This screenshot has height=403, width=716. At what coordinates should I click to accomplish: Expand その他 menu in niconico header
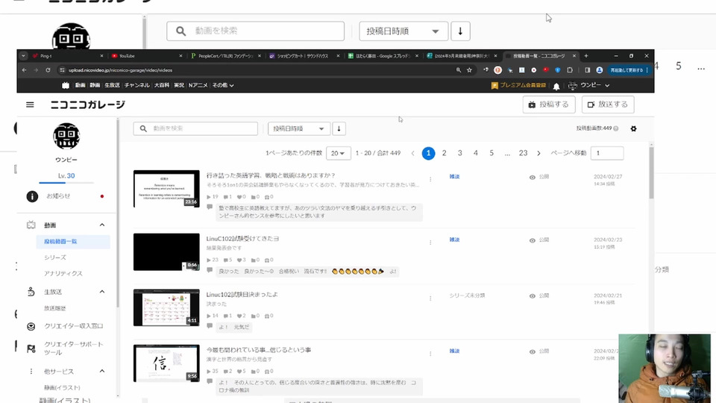(223, 85)
